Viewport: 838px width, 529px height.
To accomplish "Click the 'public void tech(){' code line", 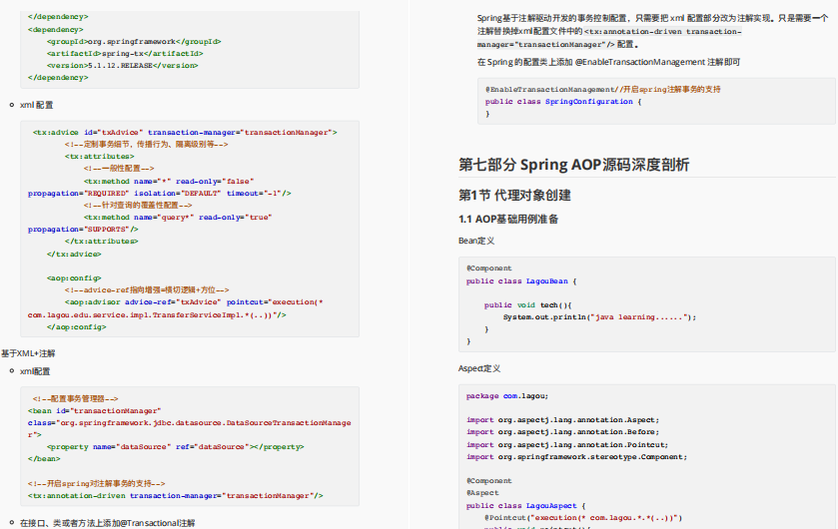I will click(x=528, y=304).
